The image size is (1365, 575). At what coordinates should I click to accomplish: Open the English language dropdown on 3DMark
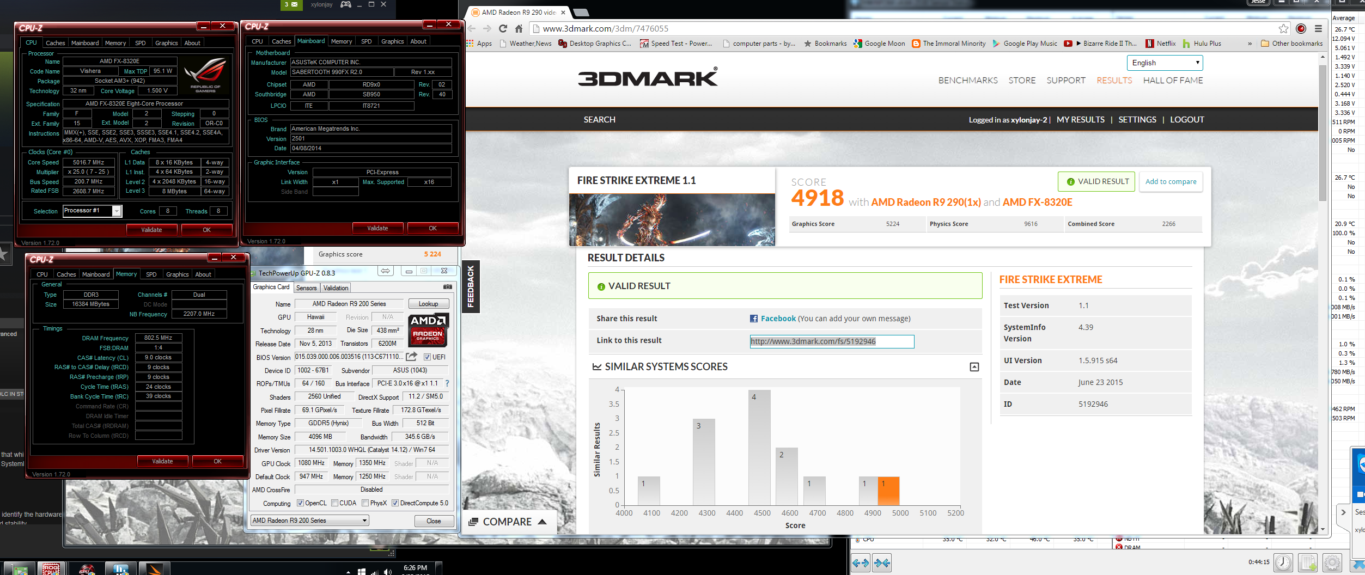[x=1165, y=63]
